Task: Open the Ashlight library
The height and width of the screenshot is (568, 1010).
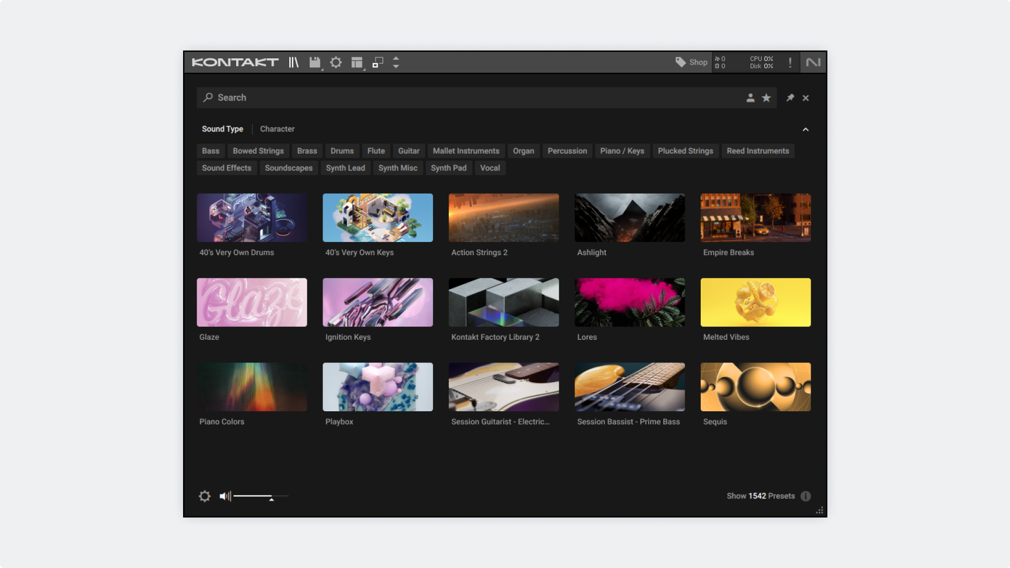Action: tap(630, 218)
